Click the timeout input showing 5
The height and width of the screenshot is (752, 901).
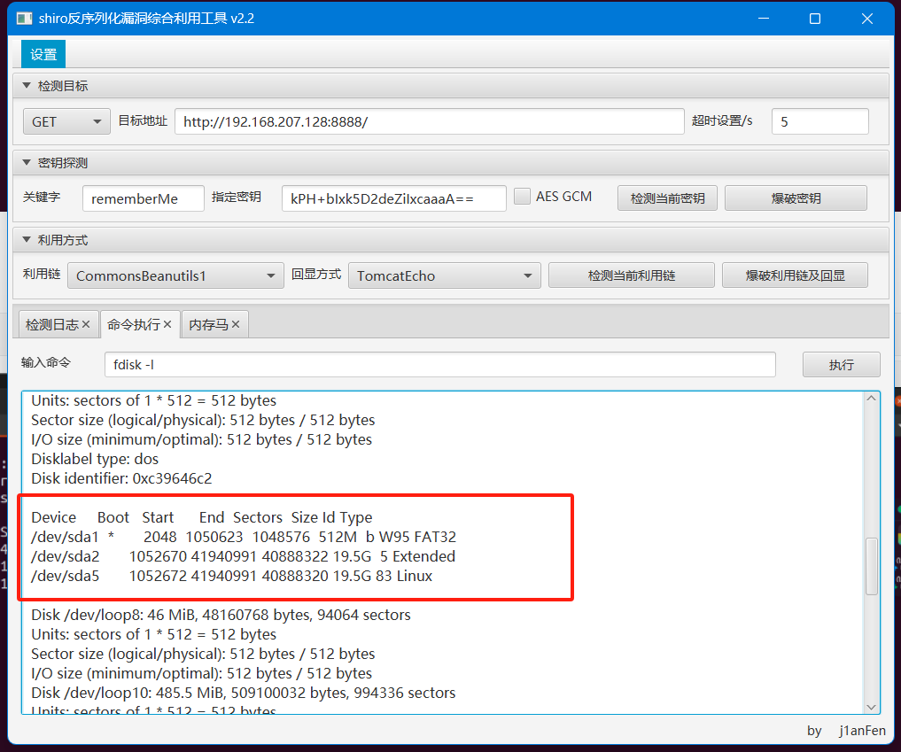[x=820, y=122]
